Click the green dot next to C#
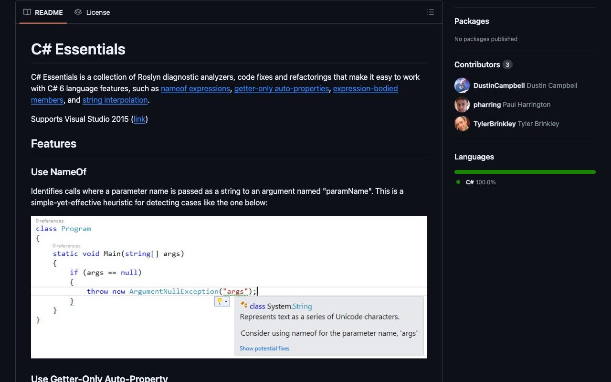Viewport: 611px width, 382px height. pyautogui.click(x=458, y=182)
